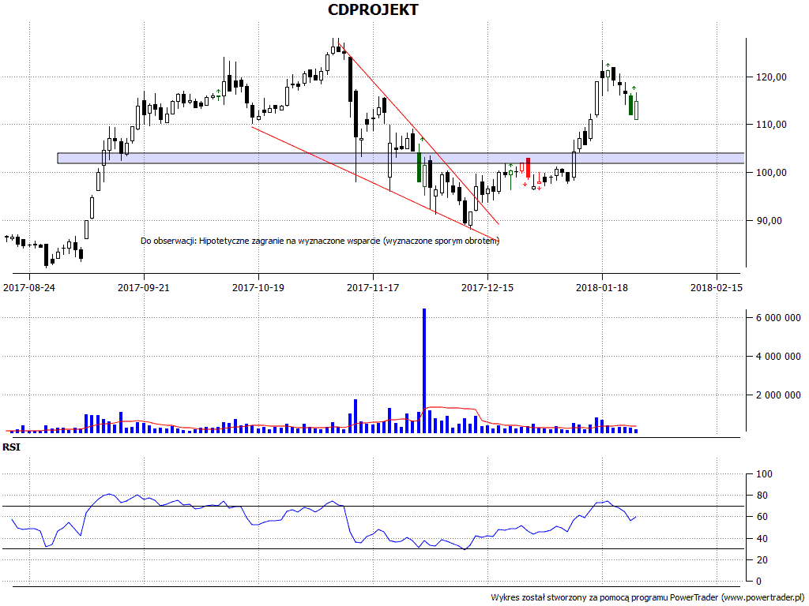Click the RSI indicator panel label

pyautogui.click(x=11, y=447)
